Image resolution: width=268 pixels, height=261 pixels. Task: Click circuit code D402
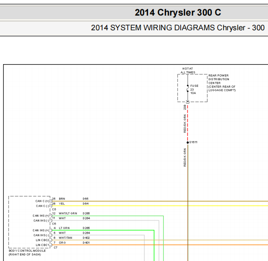point(86,238)
